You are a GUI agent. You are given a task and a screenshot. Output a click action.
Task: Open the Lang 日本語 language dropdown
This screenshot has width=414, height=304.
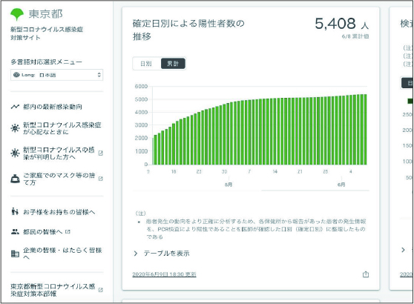(57, 75)
